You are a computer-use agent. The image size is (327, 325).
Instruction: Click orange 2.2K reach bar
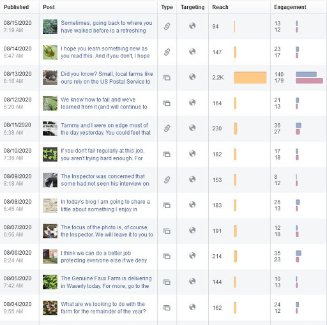point(250,77)
